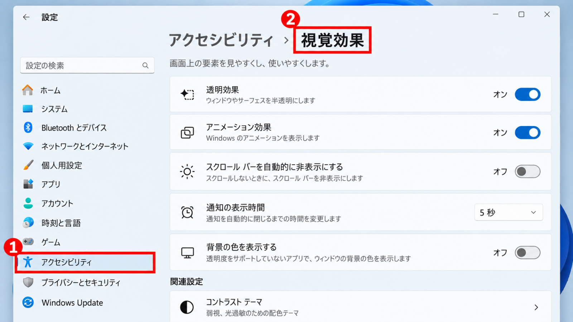Screen dimensions: 573x322
Task: Open 時刻と言語 in the sidebar
Action: (x=61, y=223)
